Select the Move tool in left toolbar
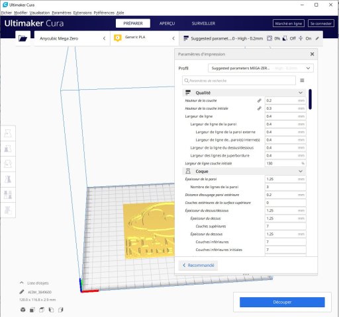The image size is (339, 317). click(8, 133)
